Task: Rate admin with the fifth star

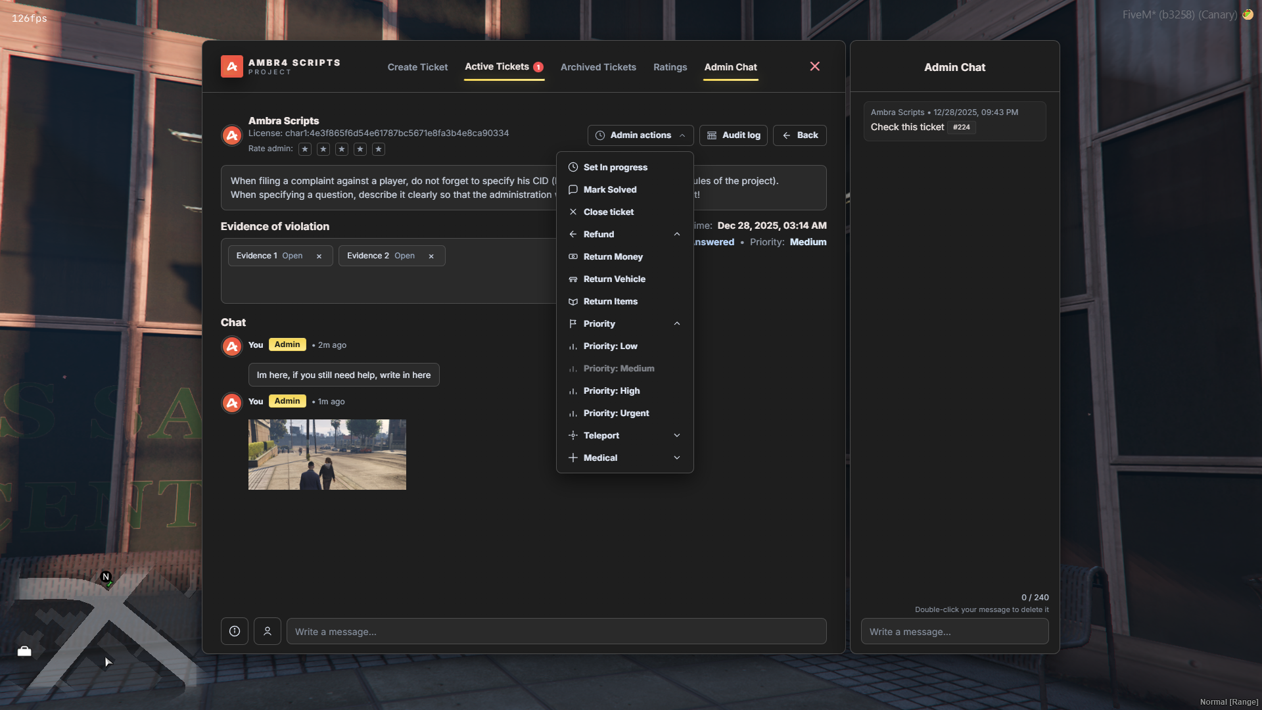Action: point(379,149)
